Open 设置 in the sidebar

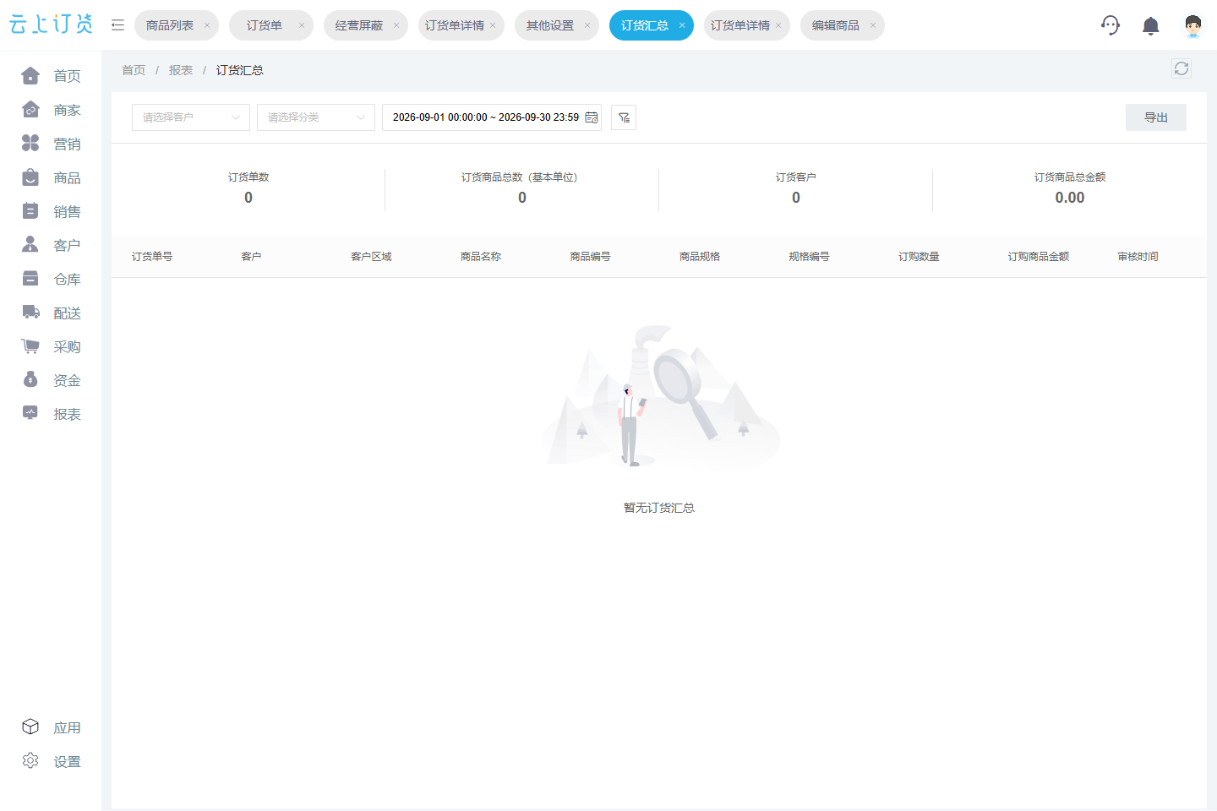click(51, 761)
